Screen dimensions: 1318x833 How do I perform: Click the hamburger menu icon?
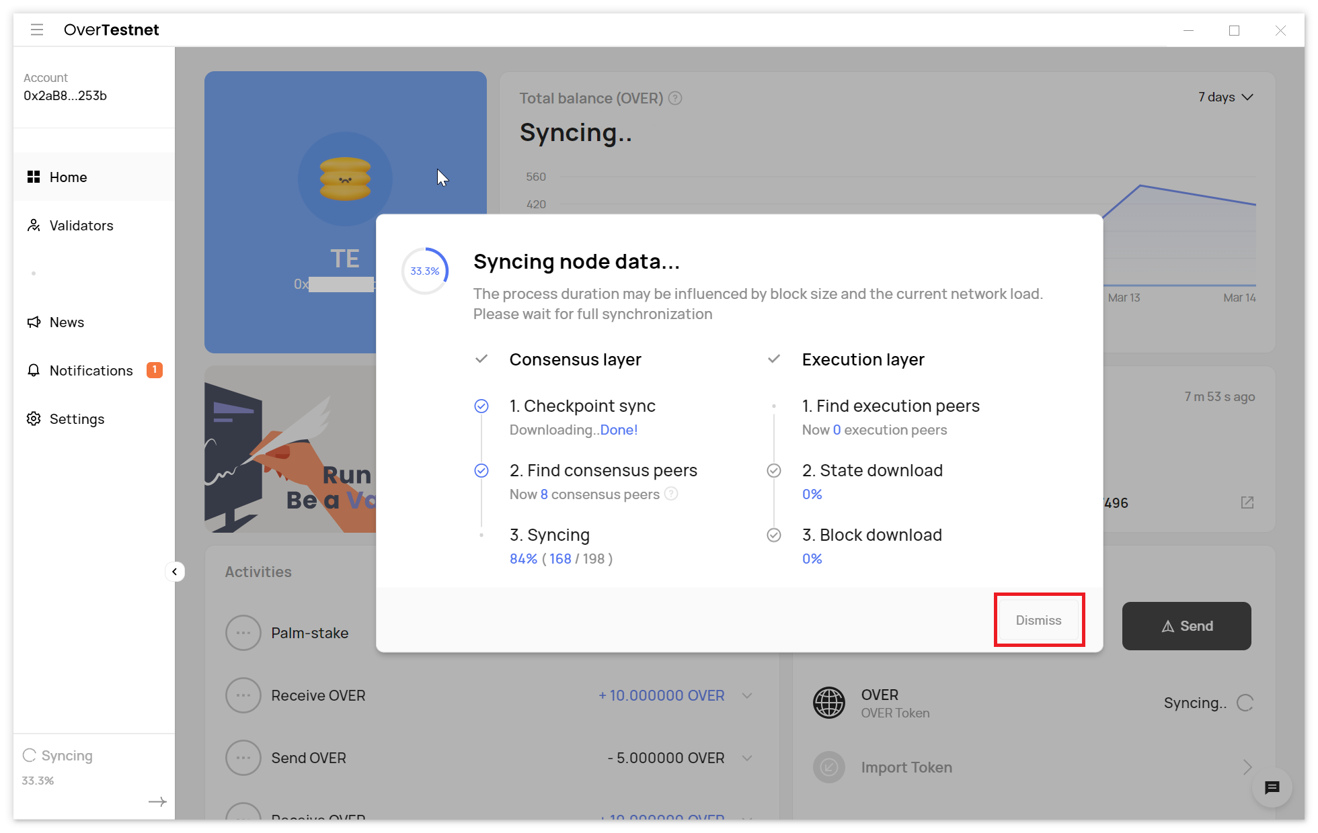(37, 30)
